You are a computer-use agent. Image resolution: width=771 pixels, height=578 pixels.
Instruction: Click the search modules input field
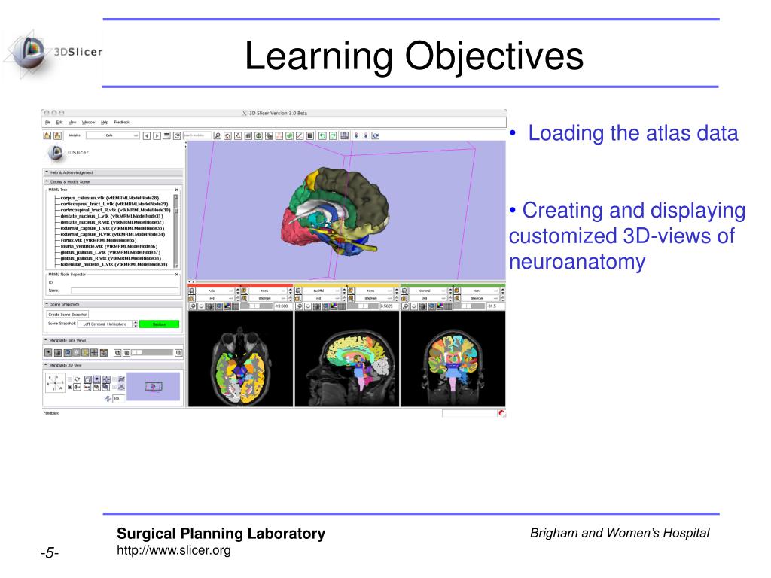(198, 135)
